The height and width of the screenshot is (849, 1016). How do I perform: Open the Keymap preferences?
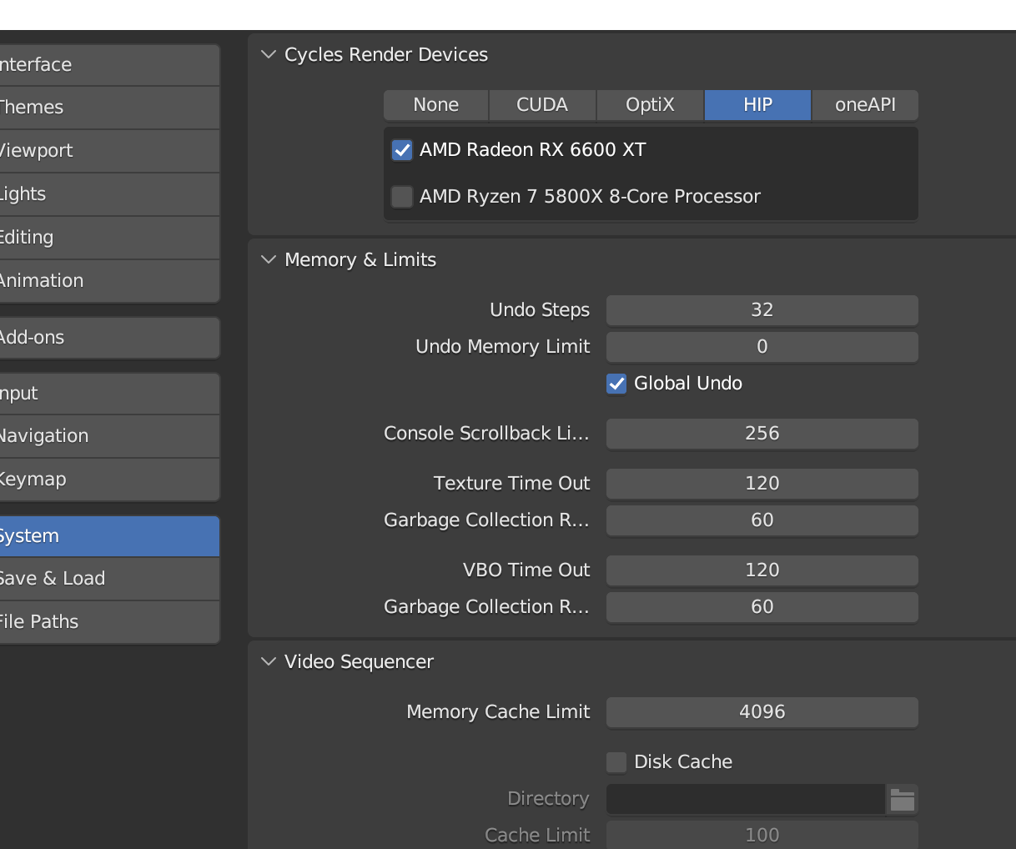[x=108, y=480]
